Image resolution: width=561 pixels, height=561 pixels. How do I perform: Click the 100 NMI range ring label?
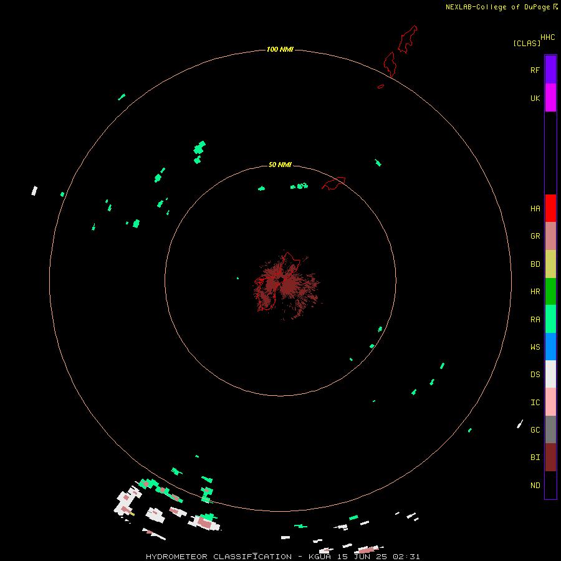click(x=280, y=49)
